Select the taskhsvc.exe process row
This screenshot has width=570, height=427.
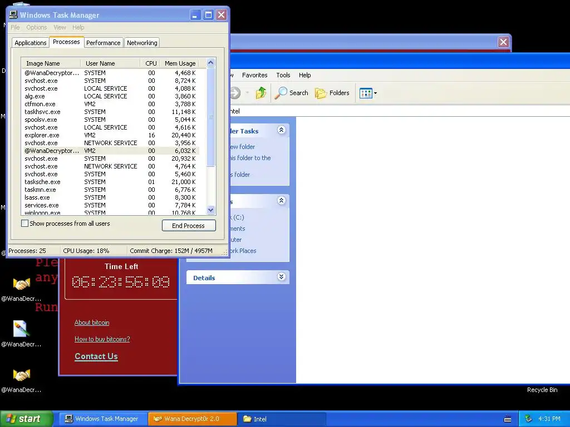[x=110, y=112]
